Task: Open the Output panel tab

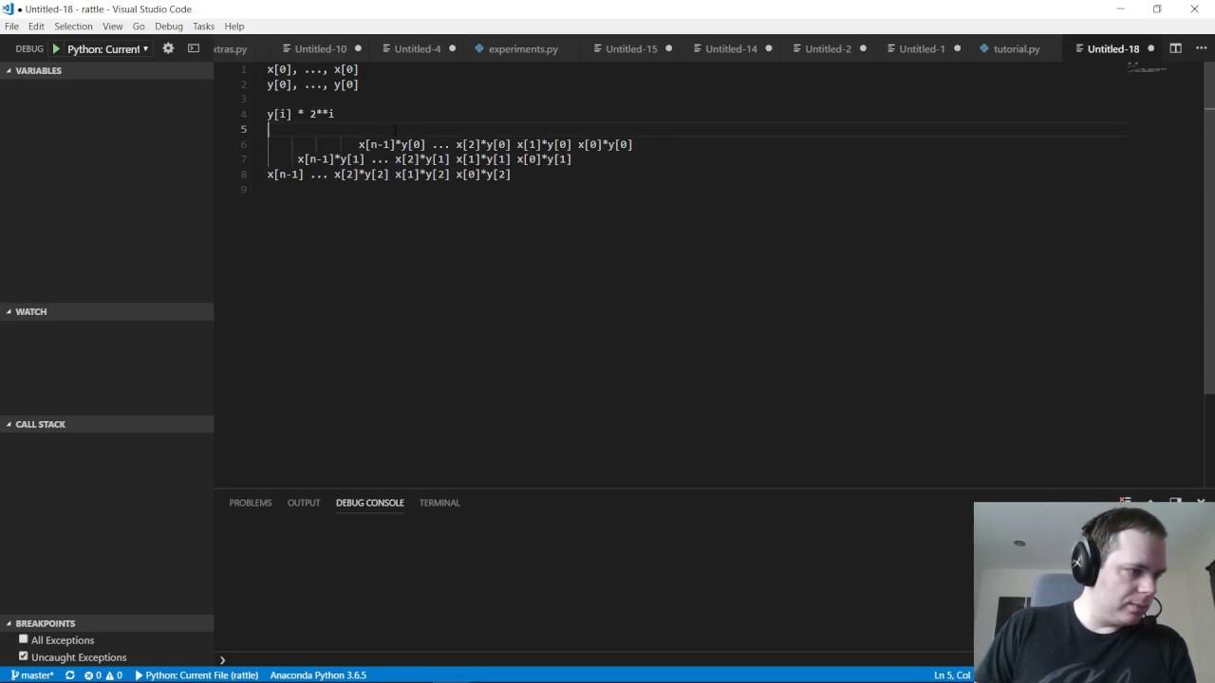Action: point(304,503)
